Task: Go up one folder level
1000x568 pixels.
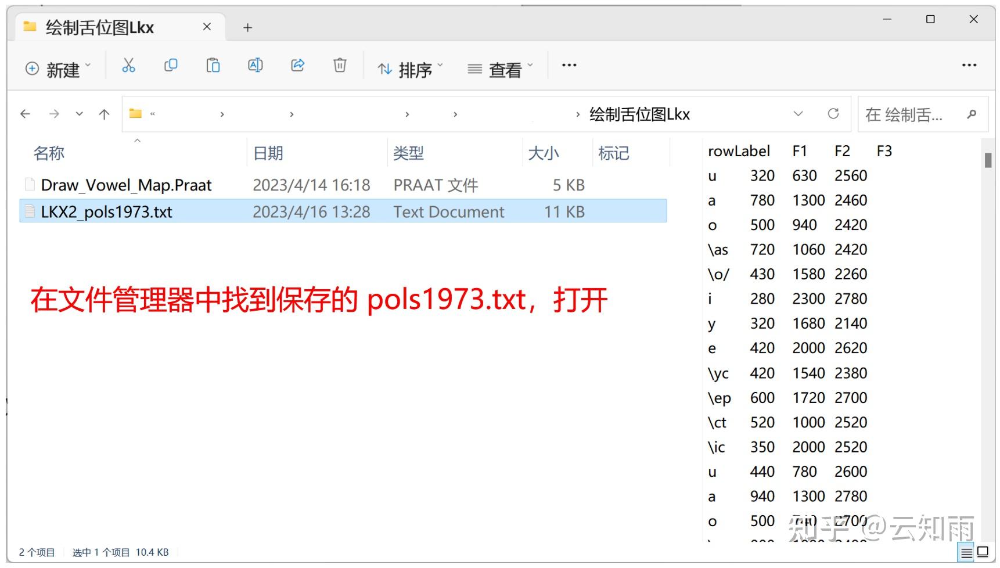Action: pyautogui.click(x=104, y=114)
